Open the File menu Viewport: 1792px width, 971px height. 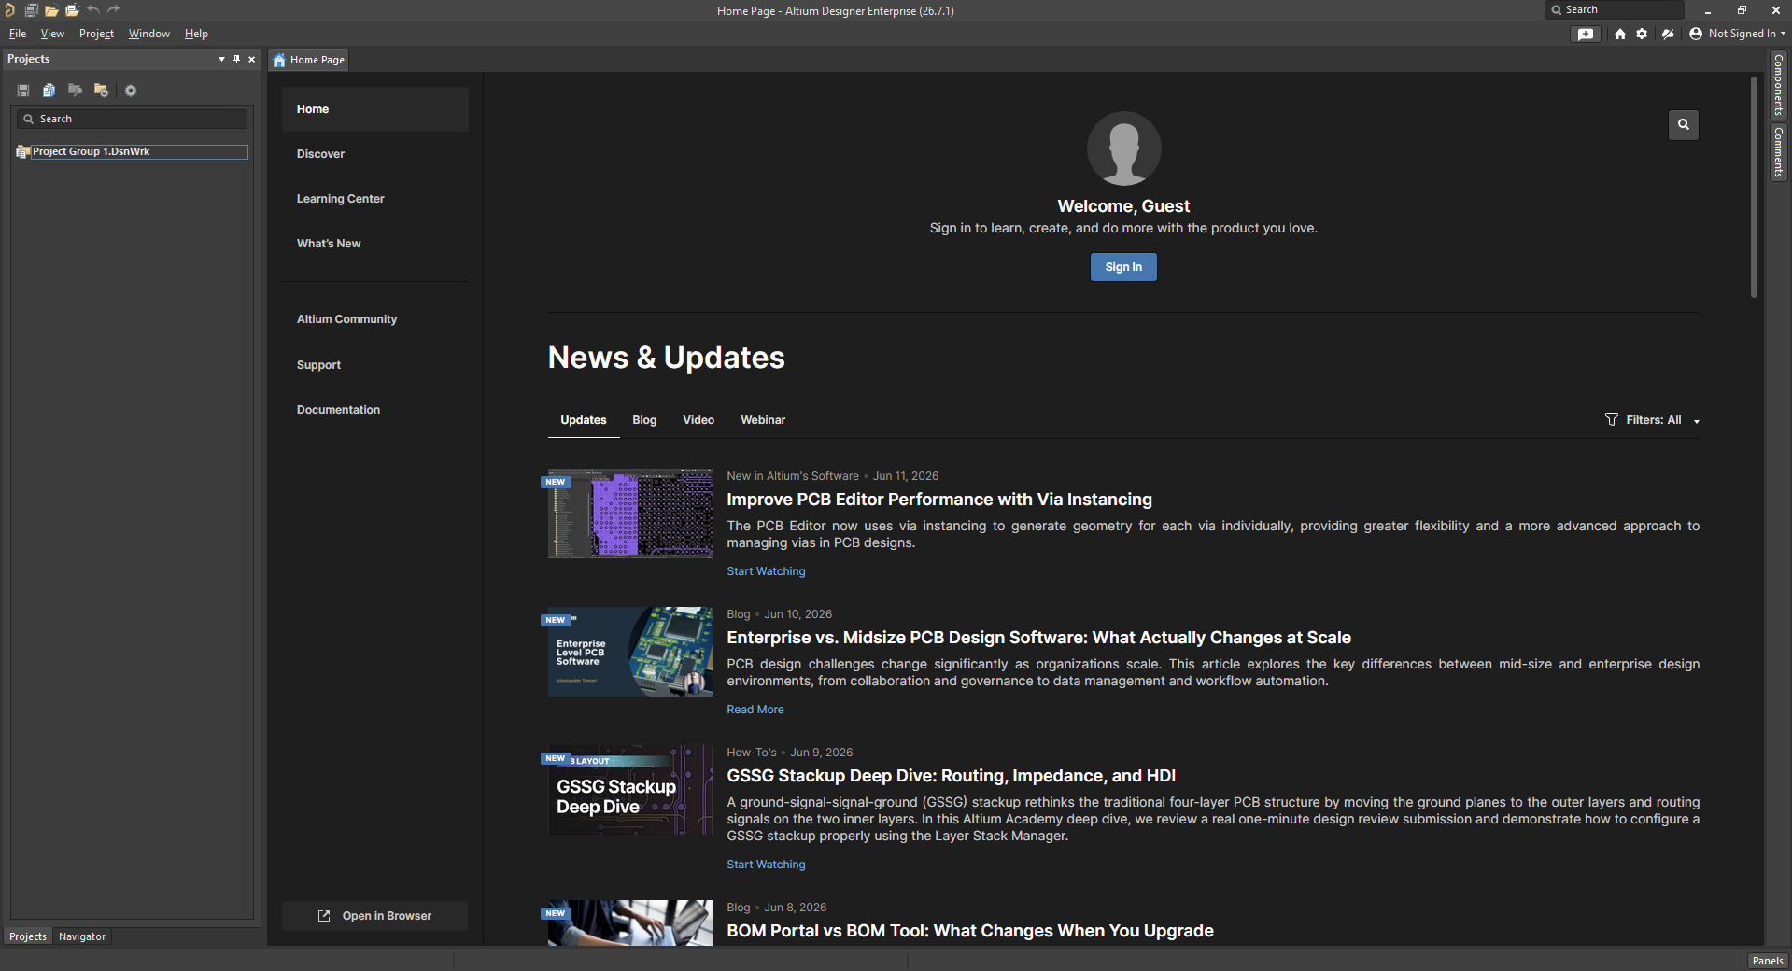point(18,34)
